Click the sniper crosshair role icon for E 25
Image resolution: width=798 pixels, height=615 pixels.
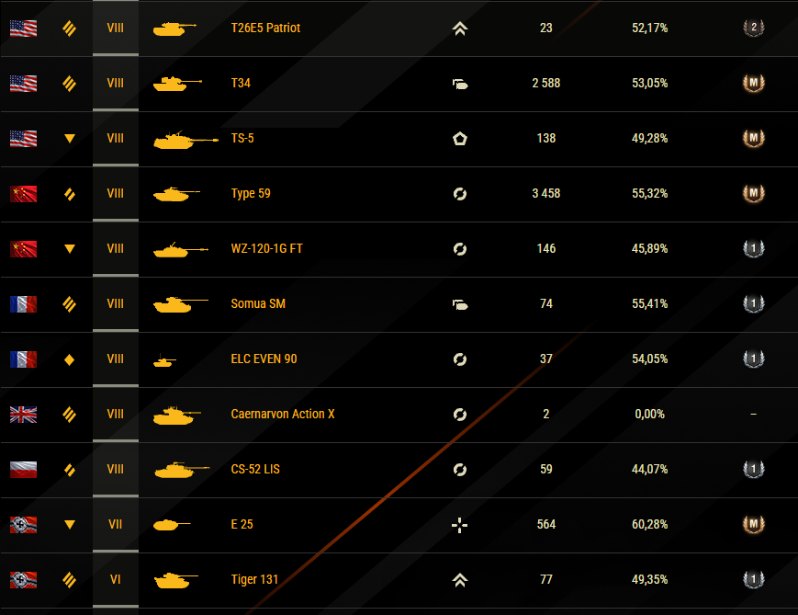tap(459, 525)
